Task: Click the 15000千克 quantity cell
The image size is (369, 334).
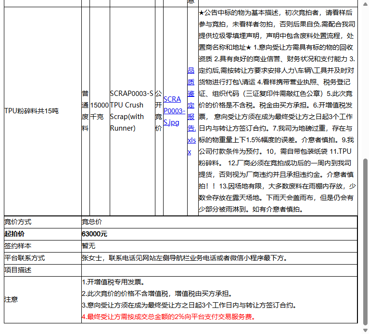Action: [x=100, y=111]
